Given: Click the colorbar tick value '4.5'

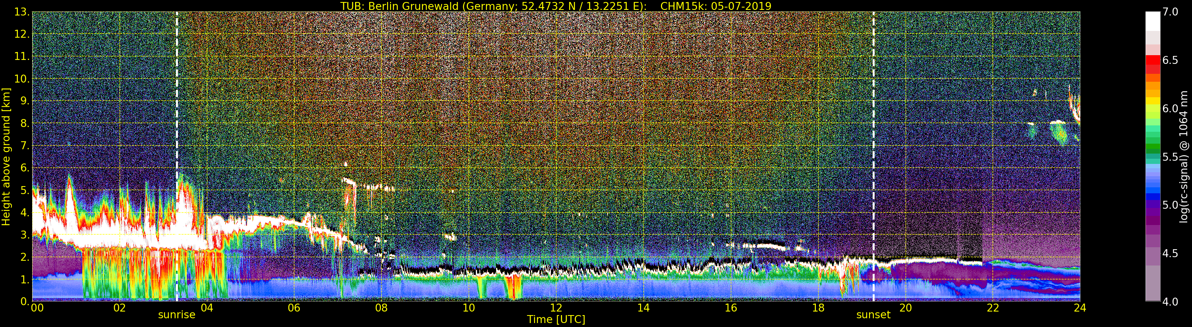Looking at the screenshot, I should pyautogui.click(x=1170, y=253).
